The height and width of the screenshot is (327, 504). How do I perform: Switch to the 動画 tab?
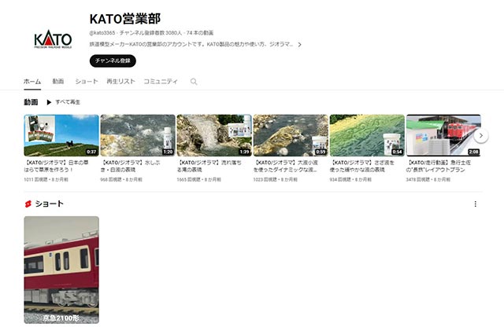(x=58, y=82)
